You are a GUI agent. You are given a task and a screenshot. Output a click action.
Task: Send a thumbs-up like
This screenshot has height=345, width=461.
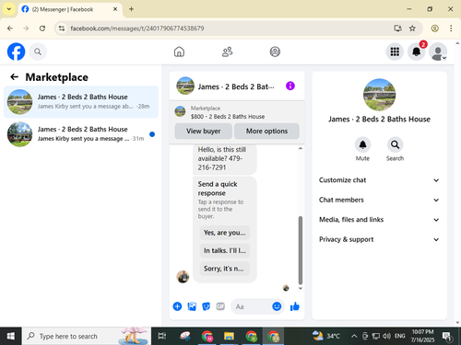click(295, 306)
